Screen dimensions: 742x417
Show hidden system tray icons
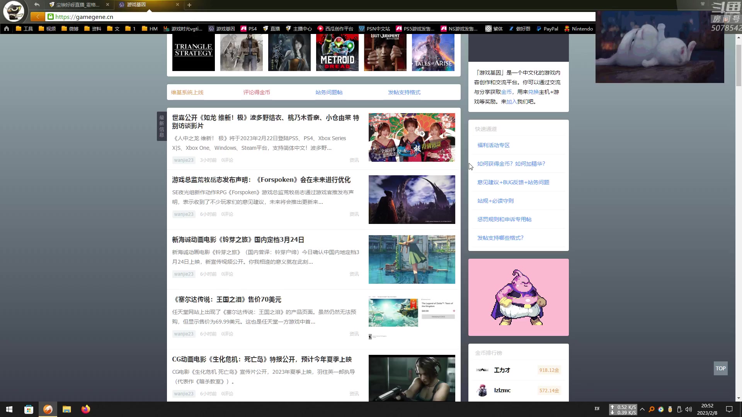tap(642, 409)
